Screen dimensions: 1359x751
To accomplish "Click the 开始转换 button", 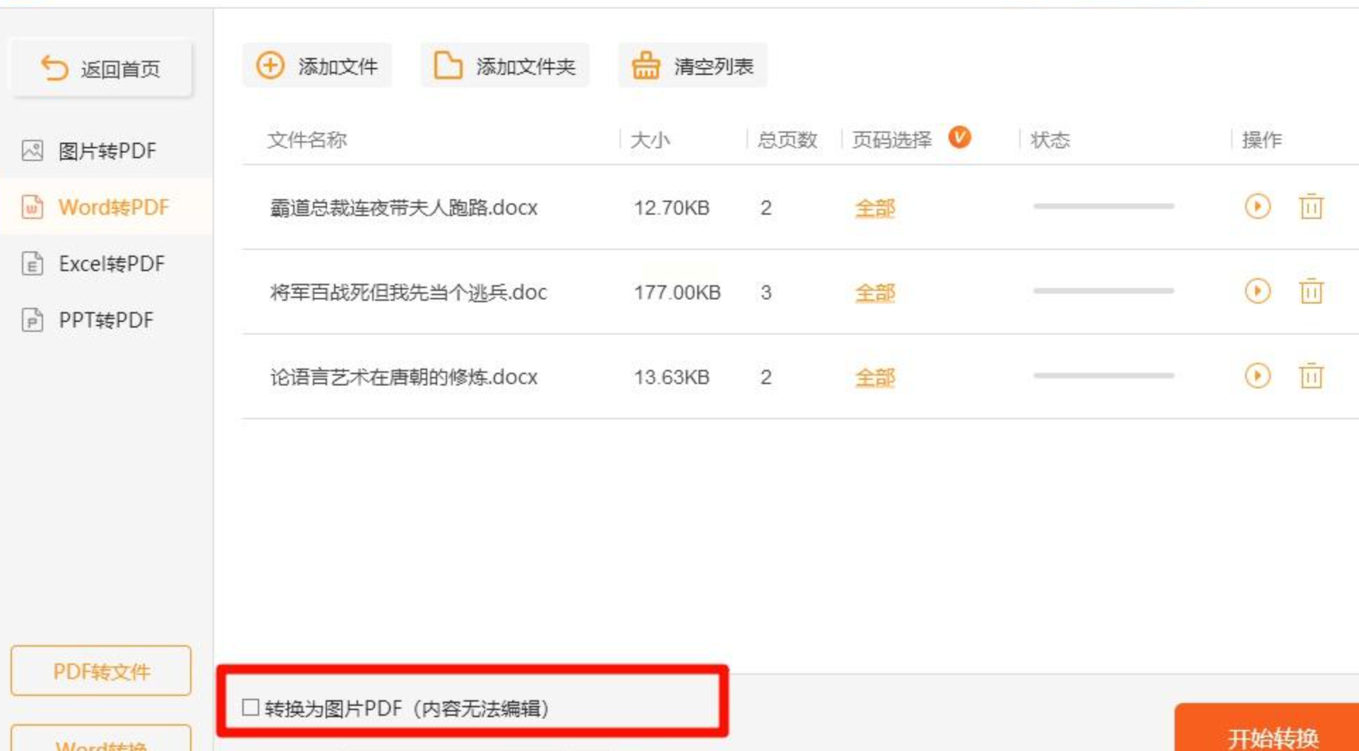I will 1267,728.
